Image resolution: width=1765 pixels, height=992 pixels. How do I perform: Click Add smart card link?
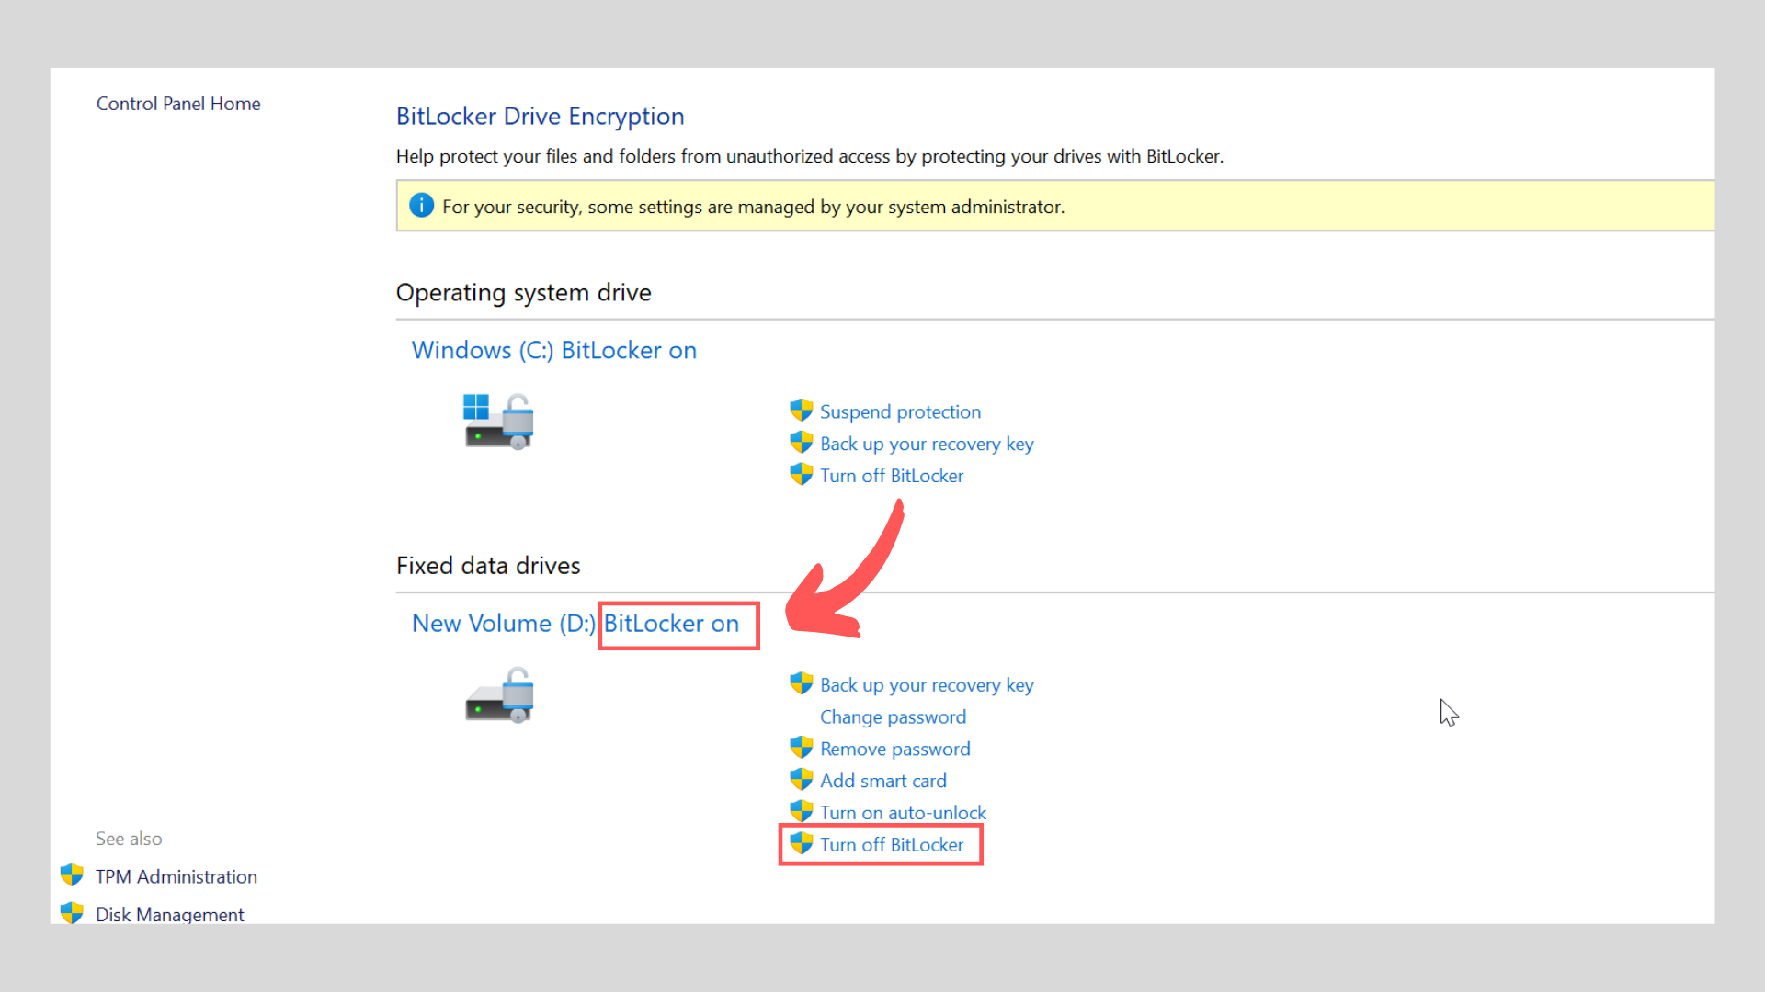(882, 781)
